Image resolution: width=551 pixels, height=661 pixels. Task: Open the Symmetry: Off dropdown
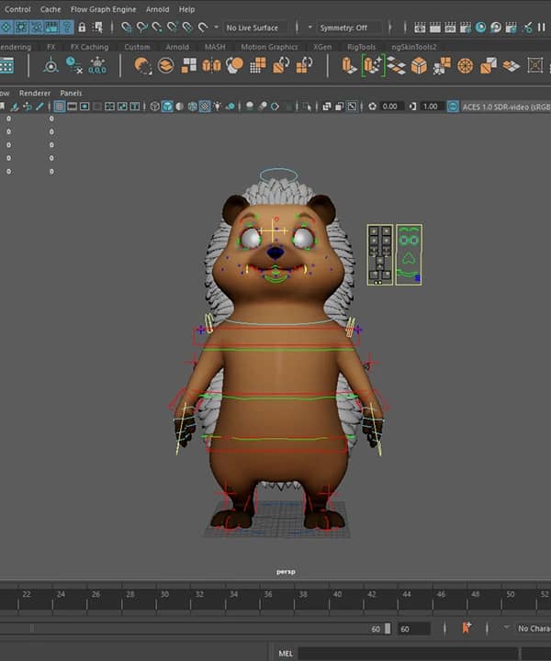(x=348, y=28)
